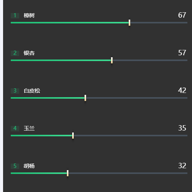Click the value 42 for 白皮松

[182, 91]
